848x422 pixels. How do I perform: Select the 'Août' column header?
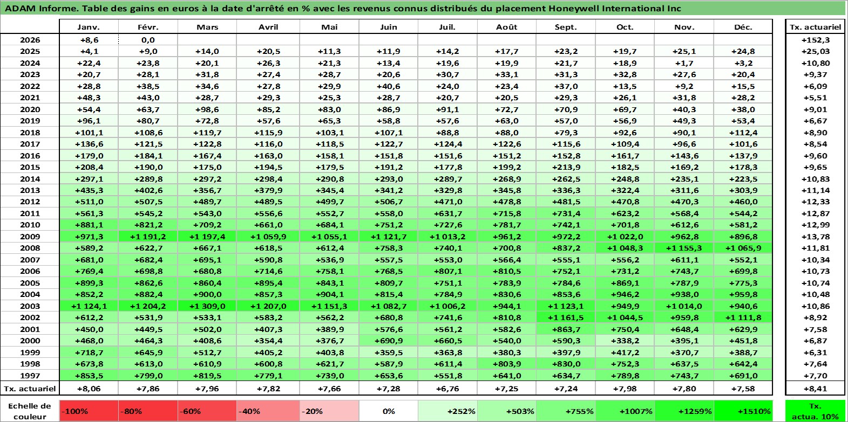[507, 27]
